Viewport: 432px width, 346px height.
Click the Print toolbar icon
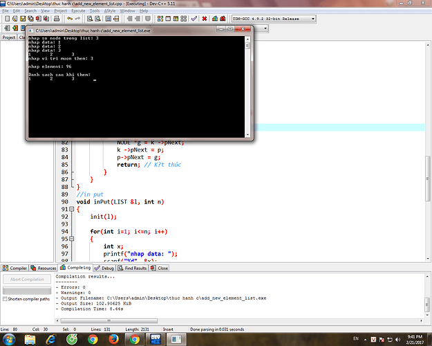click(57, 19)
